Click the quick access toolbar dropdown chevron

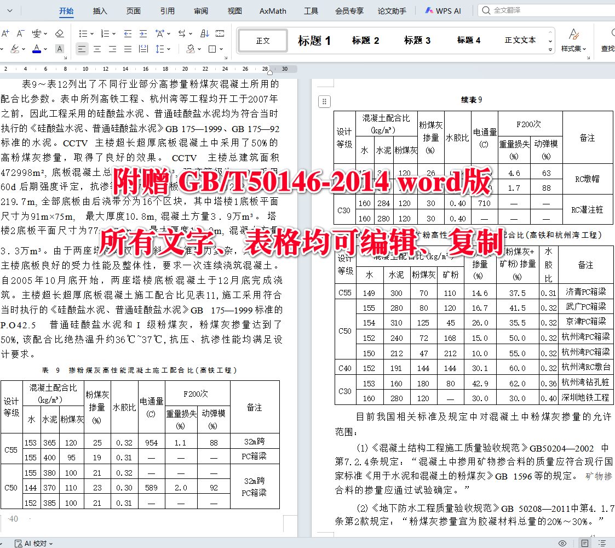click(10, 11)
